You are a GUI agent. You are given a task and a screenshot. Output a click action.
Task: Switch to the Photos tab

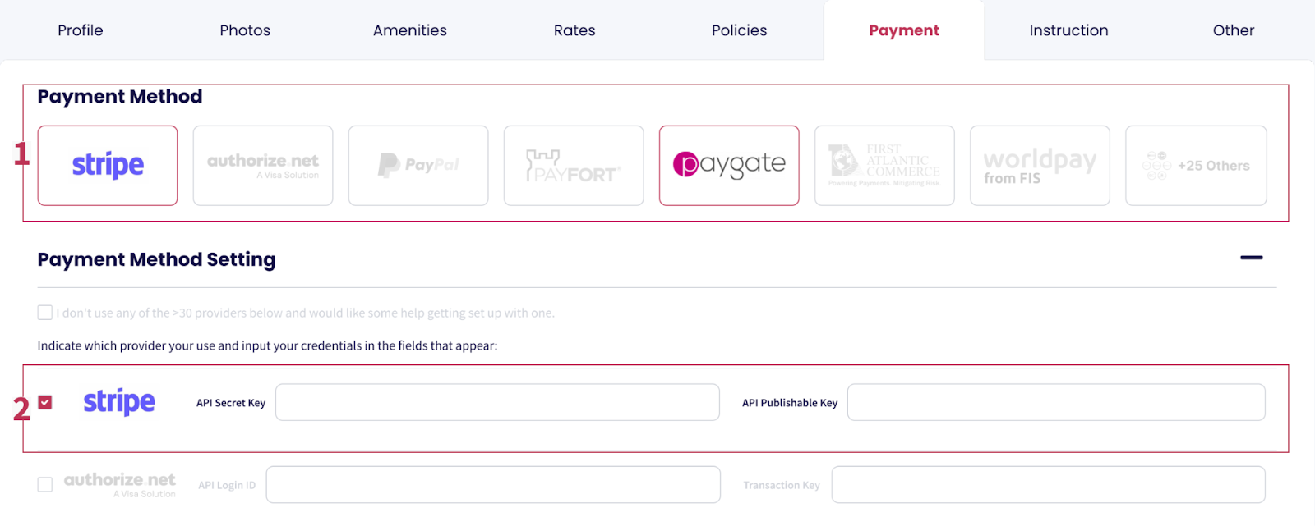(x=245, y=30)
